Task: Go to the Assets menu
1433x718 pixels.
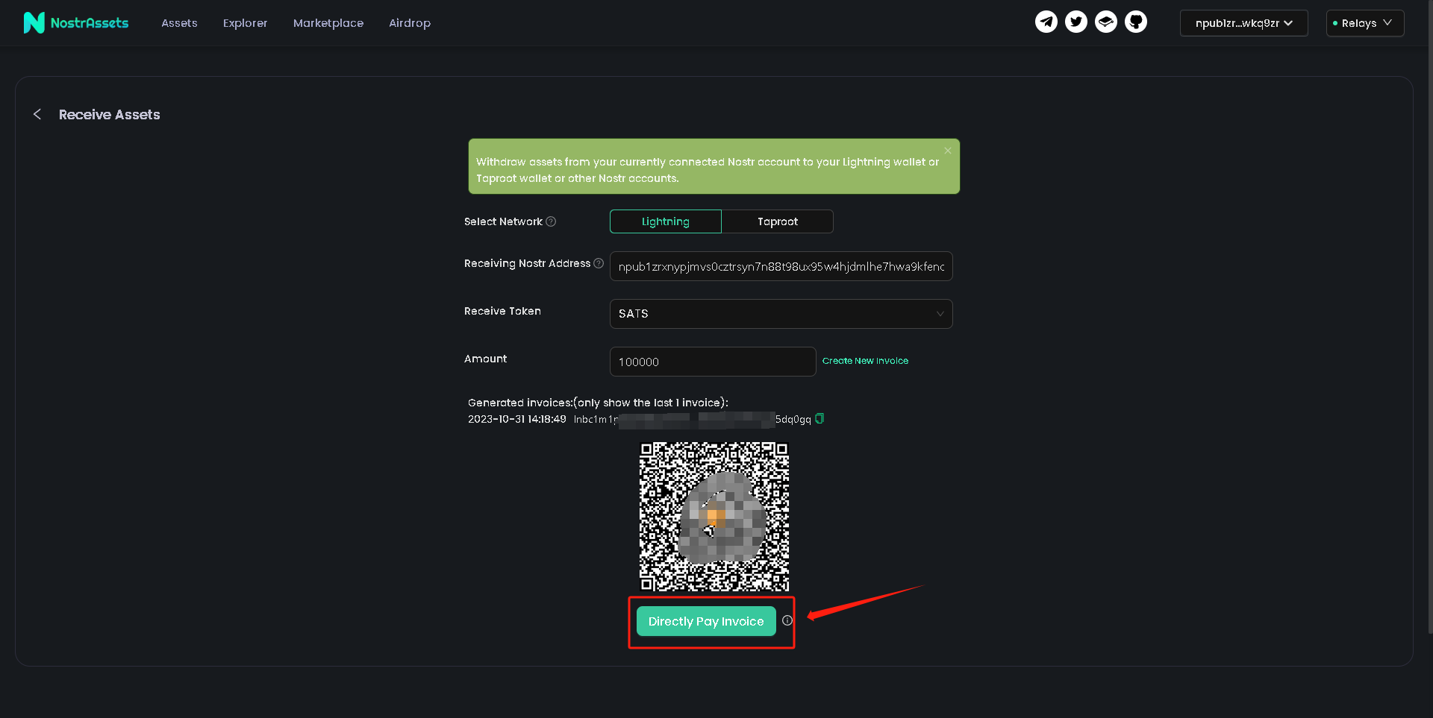Action: click(x=179, y=23)
